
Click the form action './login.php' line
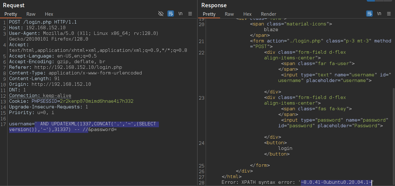point(321,41)
